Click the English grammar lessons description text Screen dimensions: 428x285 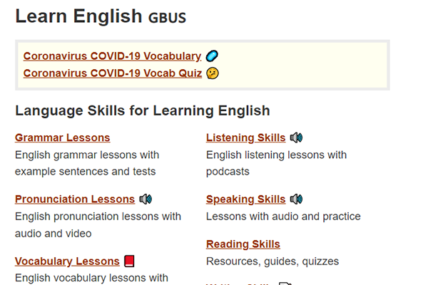(86, 155)
